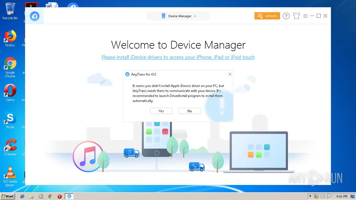Click the laptop illustration
356x200 pixels.
coord(259,152)
